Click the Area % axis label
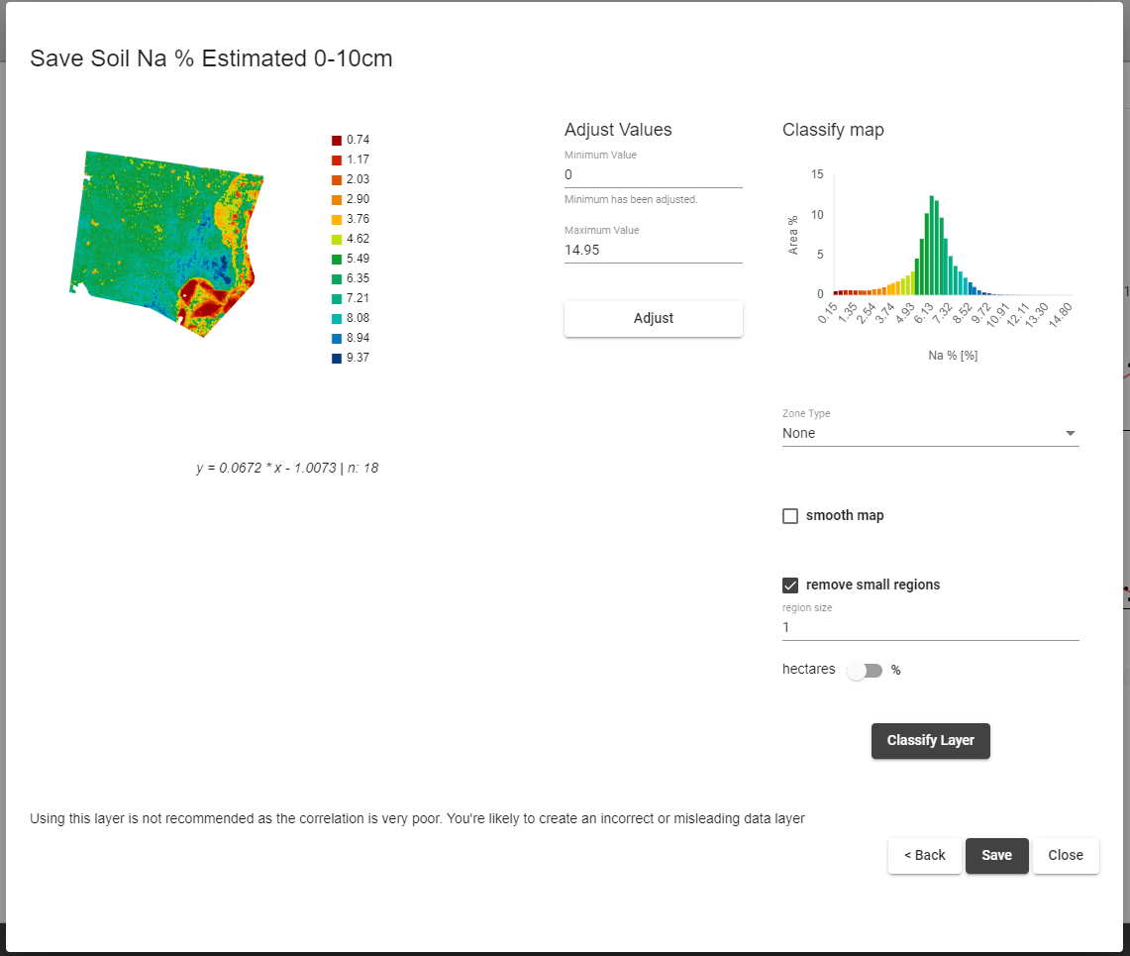The image size is (1130, 956). pos(792,235)
